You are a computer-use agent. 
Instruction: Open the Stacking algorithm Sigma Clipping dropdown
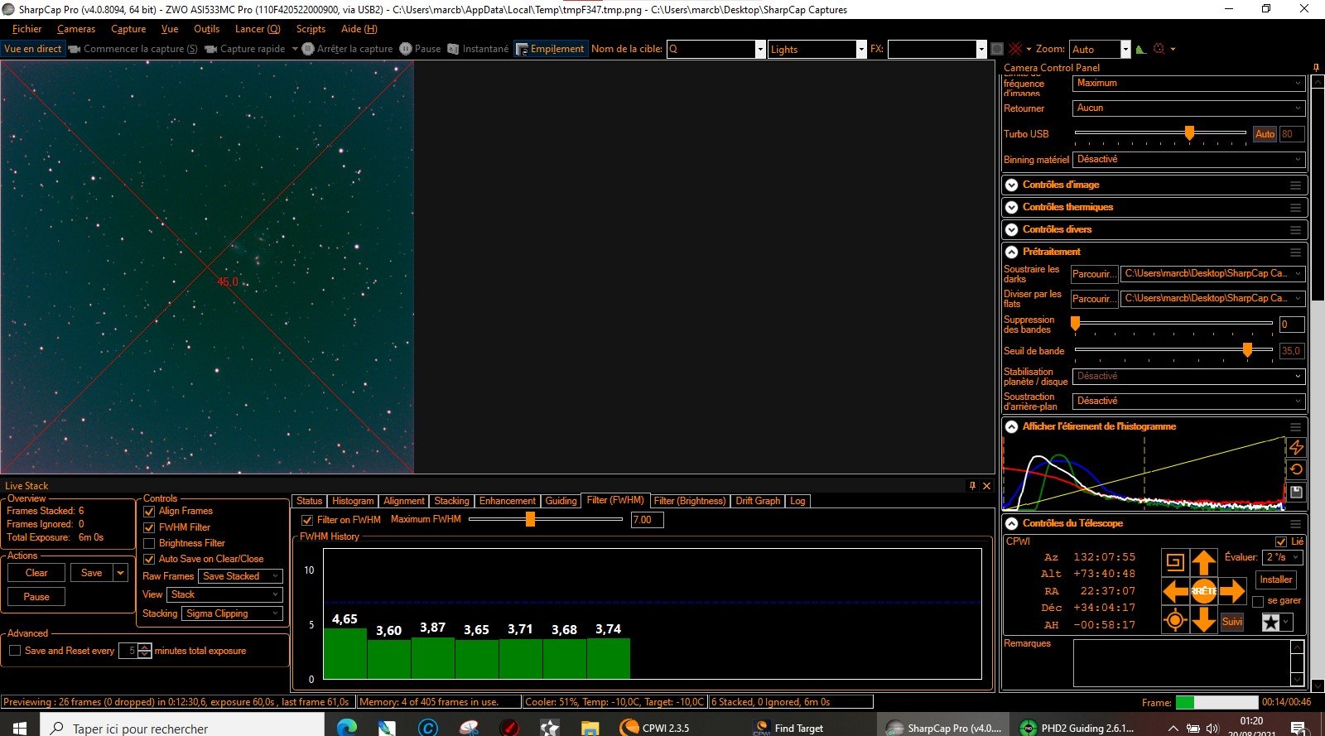pos(233,613)
